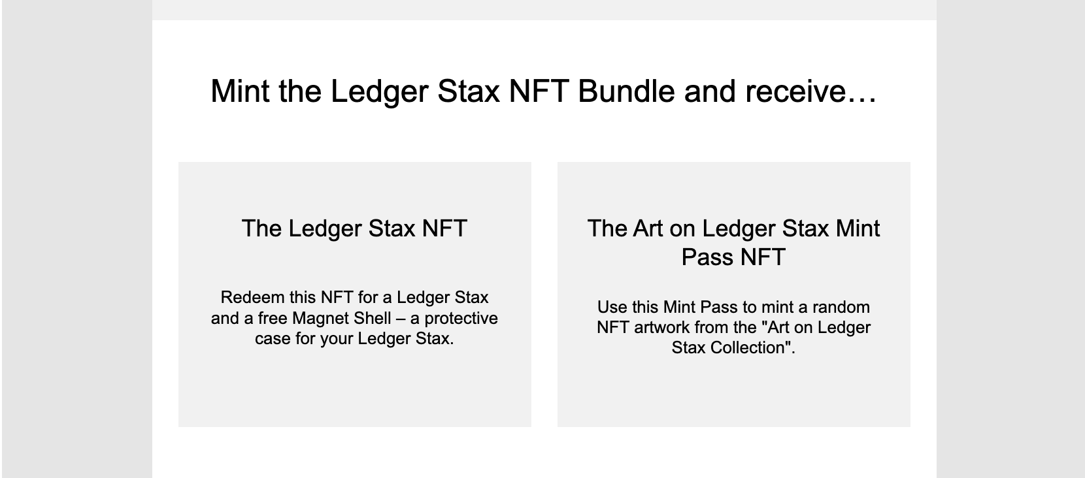
Task: Click the "Pass NFT" second title line
Action: coord(733,257)
